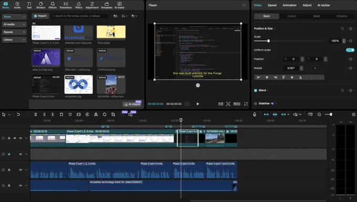Click the undo arrow in timeline toolbar
357x202 pixels.
tap(18, 114)
